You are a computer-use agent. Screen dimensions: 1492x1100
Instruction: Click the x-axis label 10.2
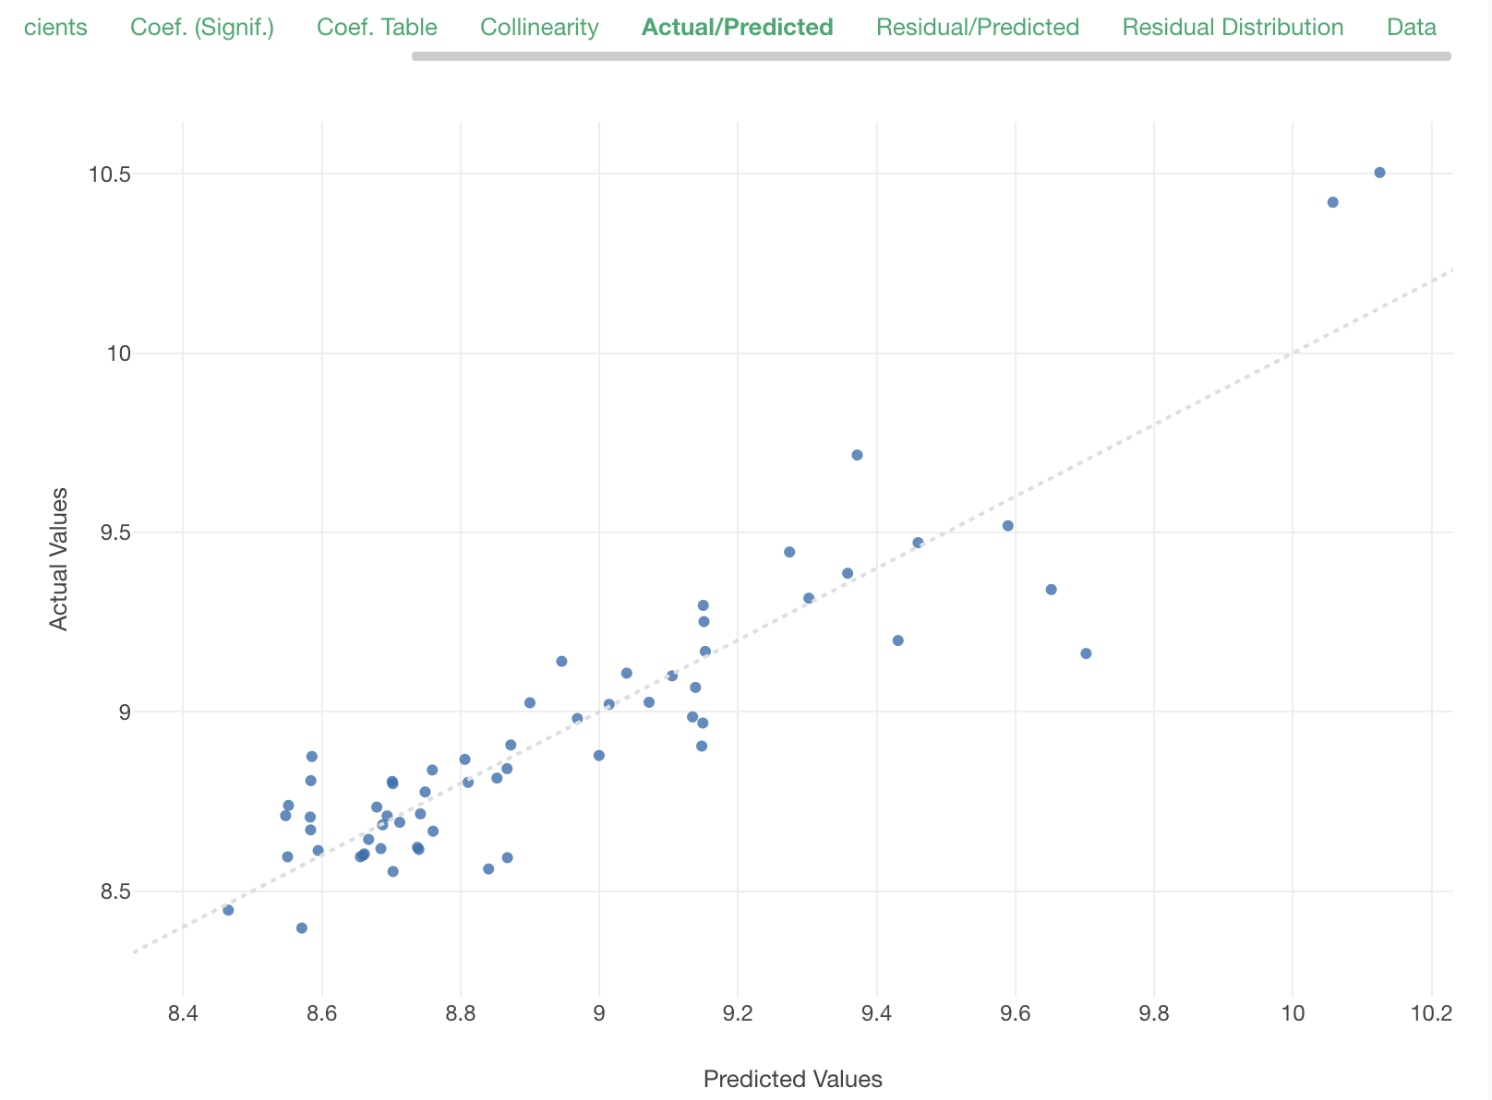(x=1431, y=1014)
